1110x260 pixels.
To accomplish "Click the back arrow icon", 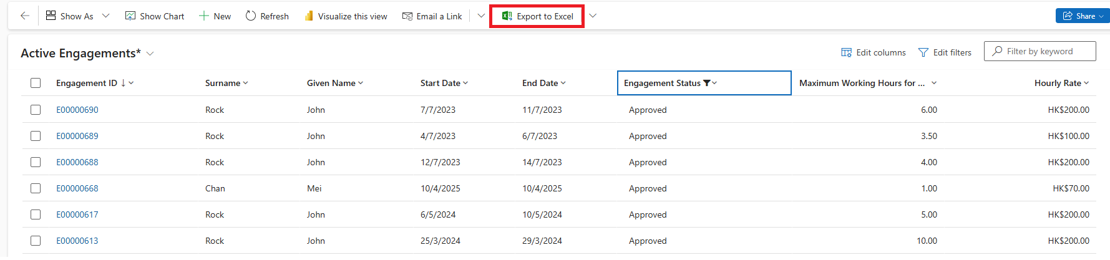I will point(25,16).
